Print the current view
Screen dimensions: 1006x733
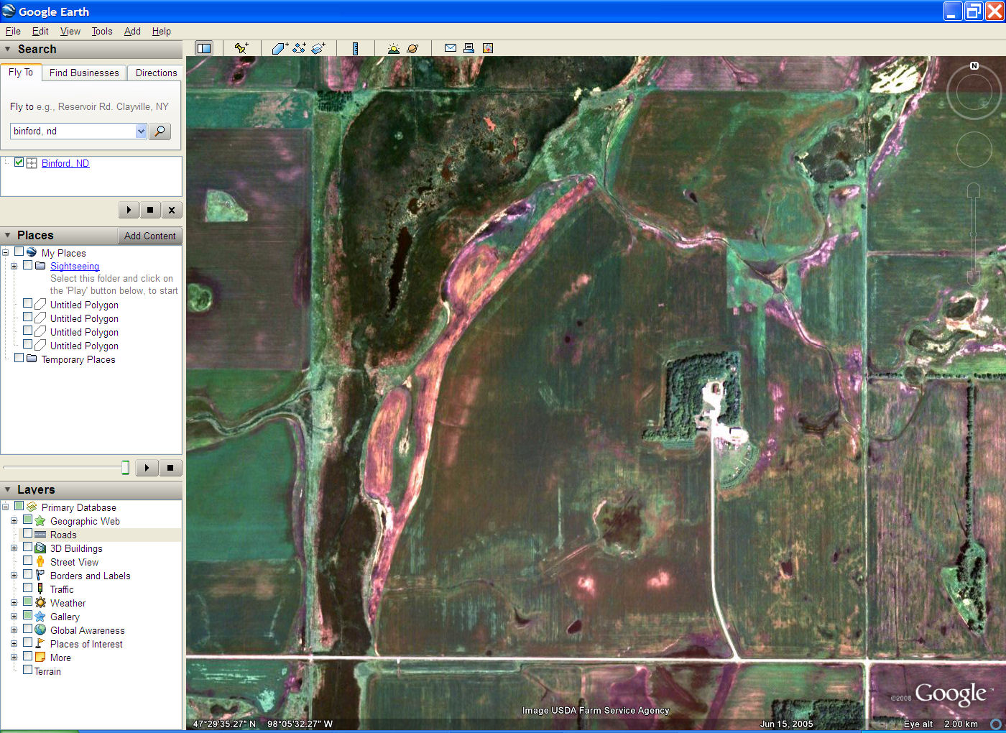[x=469, y=48]
